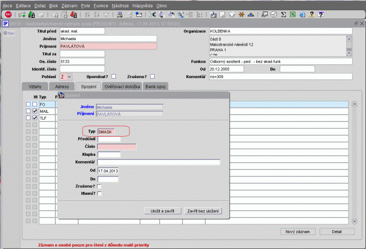Image resolution: width=366 pixels, height=249 pixels.
Task: Click the green Excel export icon
Action: [x=293, y=15]
